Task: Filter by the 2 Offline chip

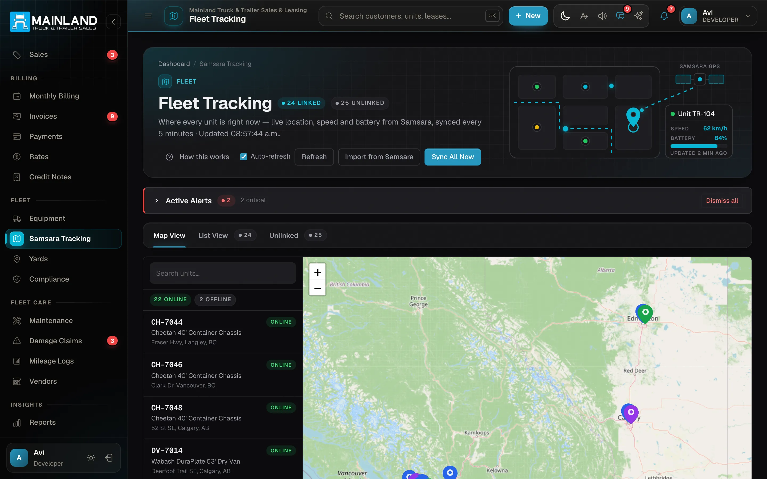Action: point(215,299)
